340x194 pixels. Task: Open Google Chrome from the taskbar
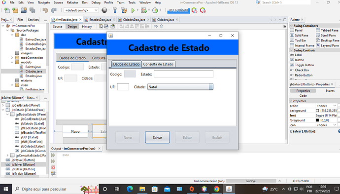pyautogui.click(x=216, y=189)
